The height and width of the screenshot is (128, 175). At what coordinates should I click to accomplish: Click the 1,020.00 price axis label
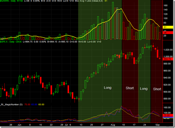(x=168, y=50)
